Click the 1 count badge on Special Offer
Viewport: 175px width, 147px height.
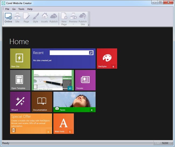tap(48, 132)
